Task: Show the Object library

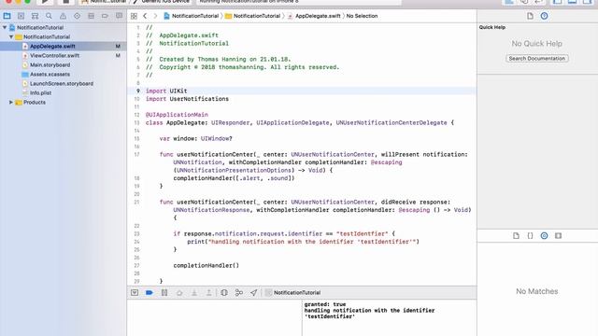Action: 544,236
